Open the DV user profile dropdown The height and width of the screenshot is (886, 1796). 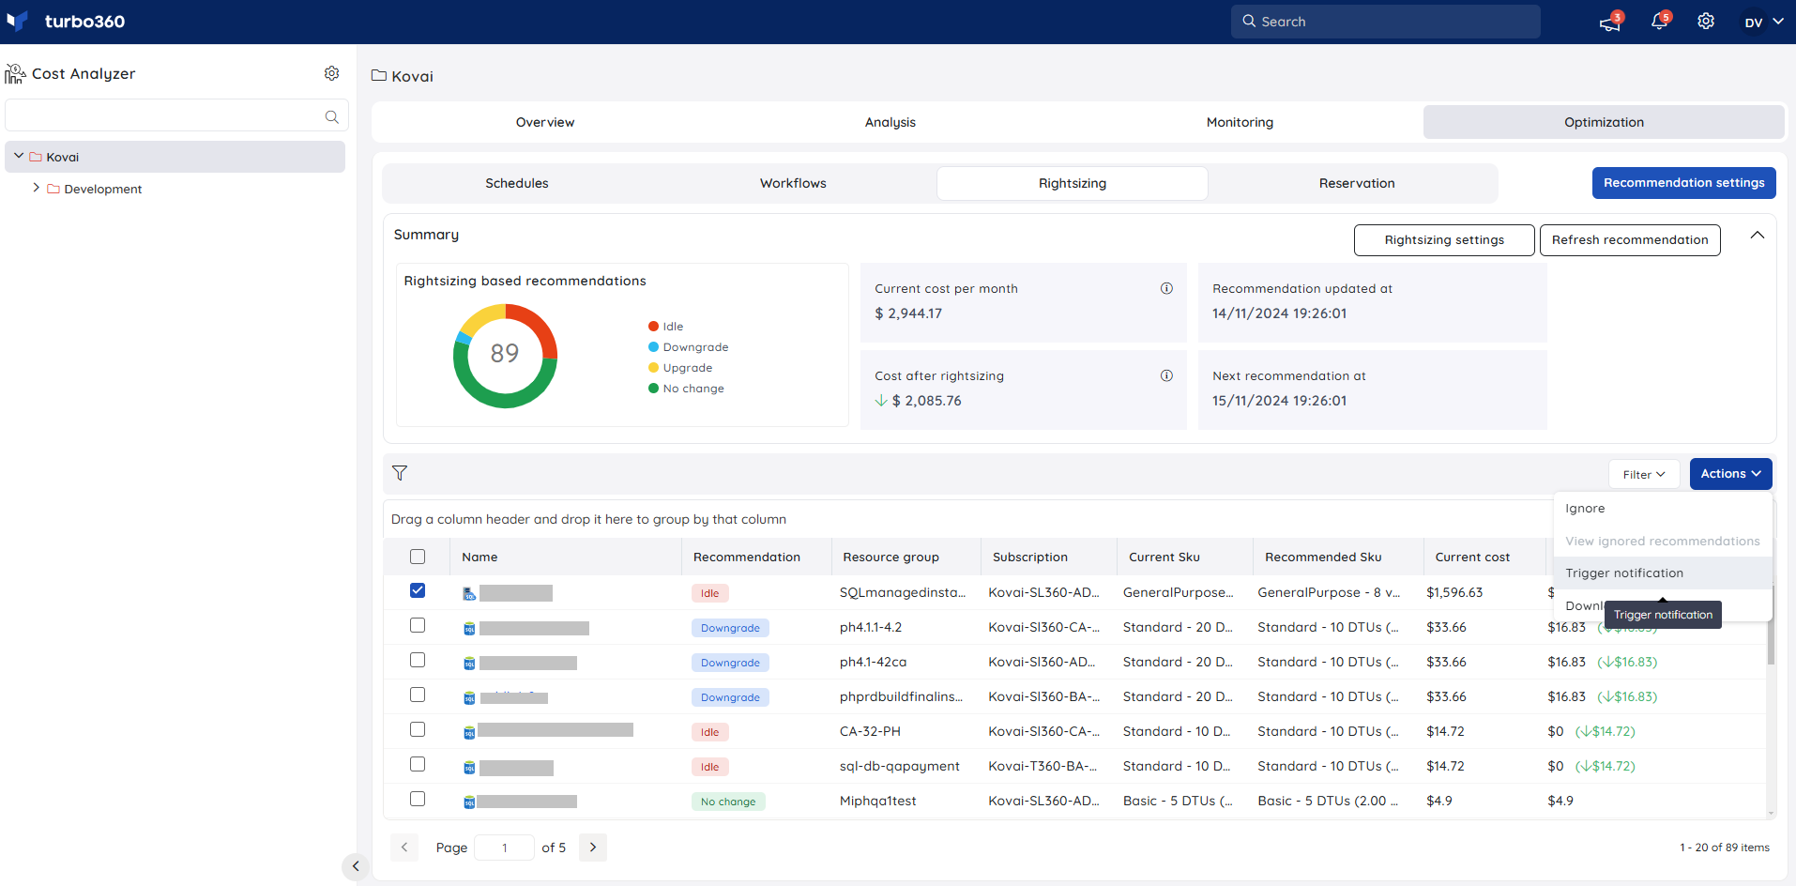[x=1764, y=22]
